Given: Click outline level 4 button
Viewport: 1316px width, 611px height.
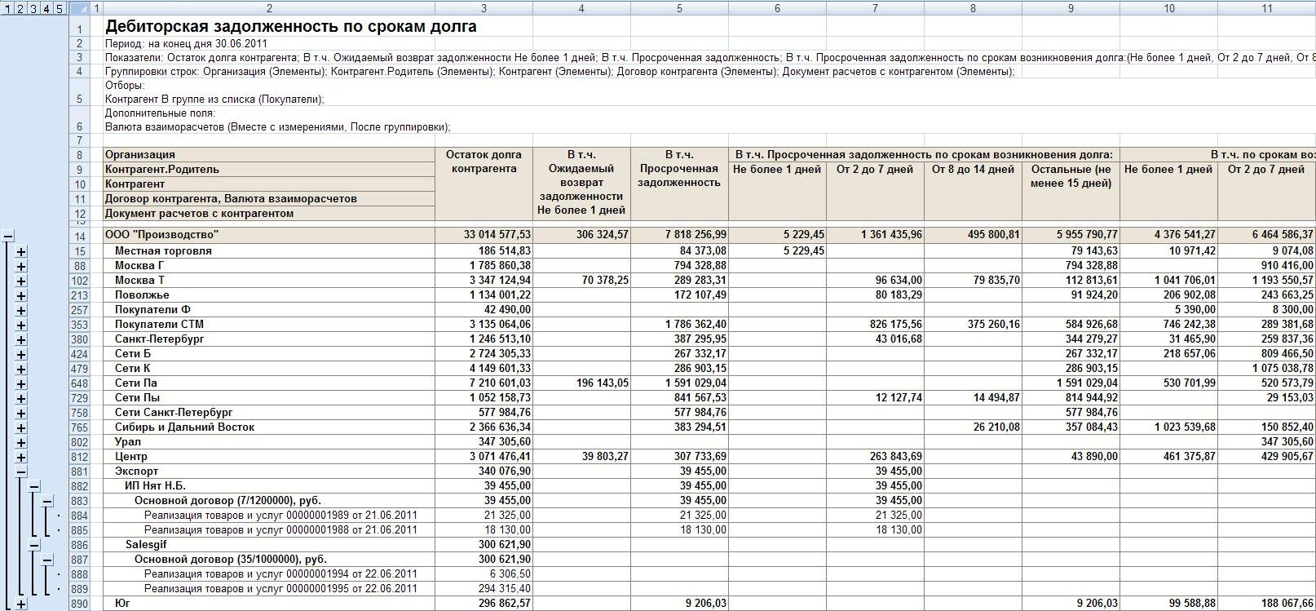Looking at the screenshot, I should tap(46, 8).
